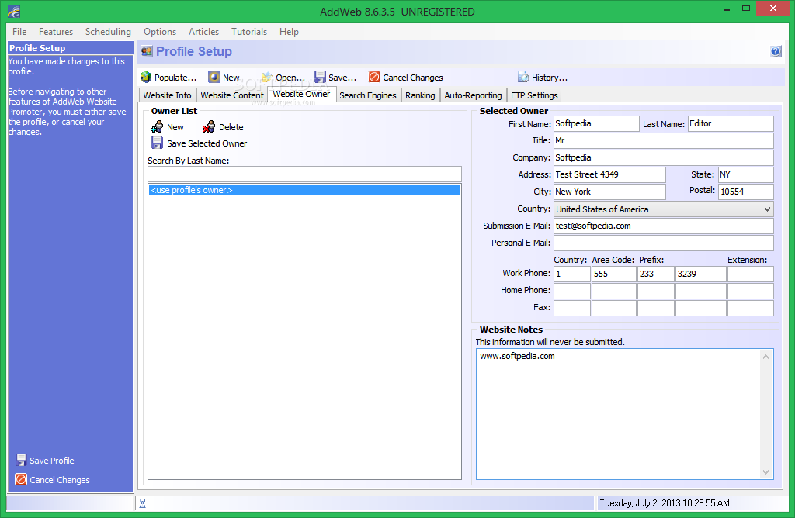This screenshot has width=795, height=518.
Task: Click the First Name field
Action: [x=596, y=123]
